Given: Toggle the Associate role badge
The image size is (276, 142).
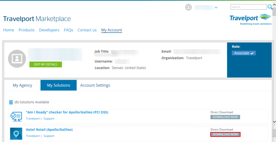Looking at the screenshot, I should [x=243, y=53].
